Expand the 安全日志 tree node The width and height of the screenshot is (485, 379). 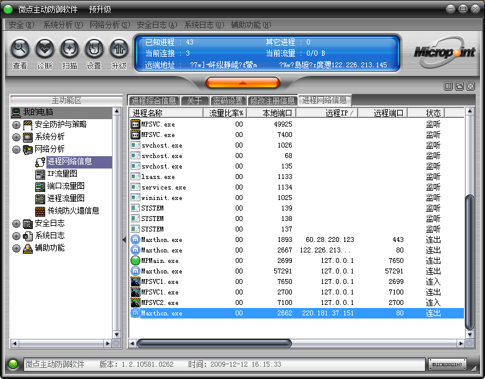coord(16,223)
